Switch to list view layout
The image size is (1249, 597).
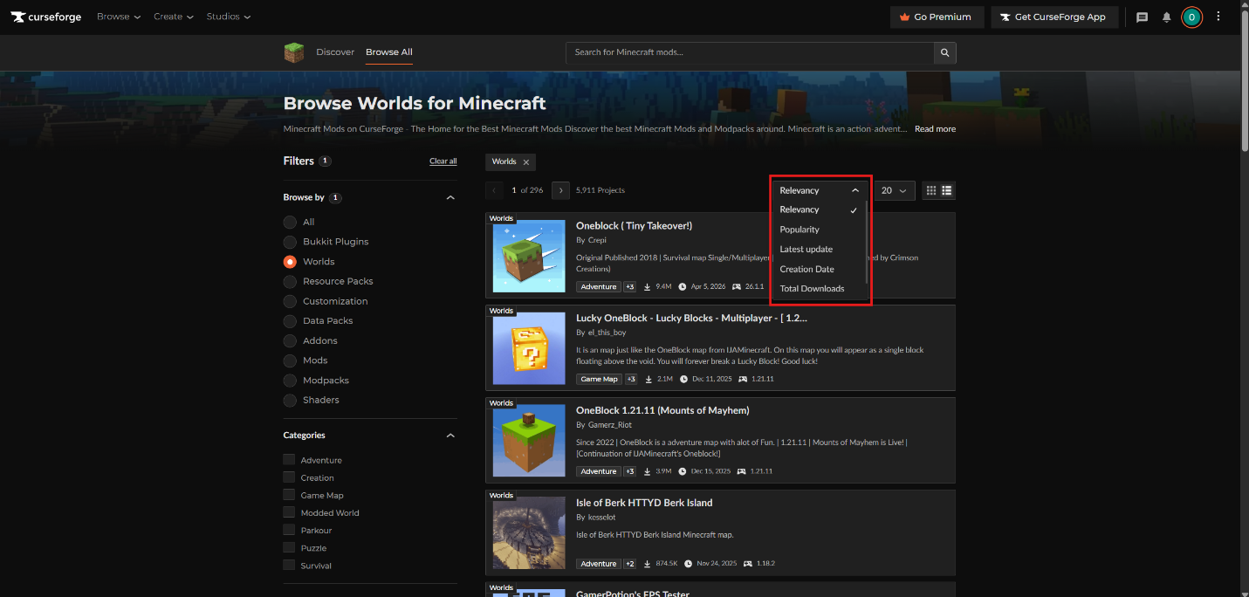tap(947, 190)
